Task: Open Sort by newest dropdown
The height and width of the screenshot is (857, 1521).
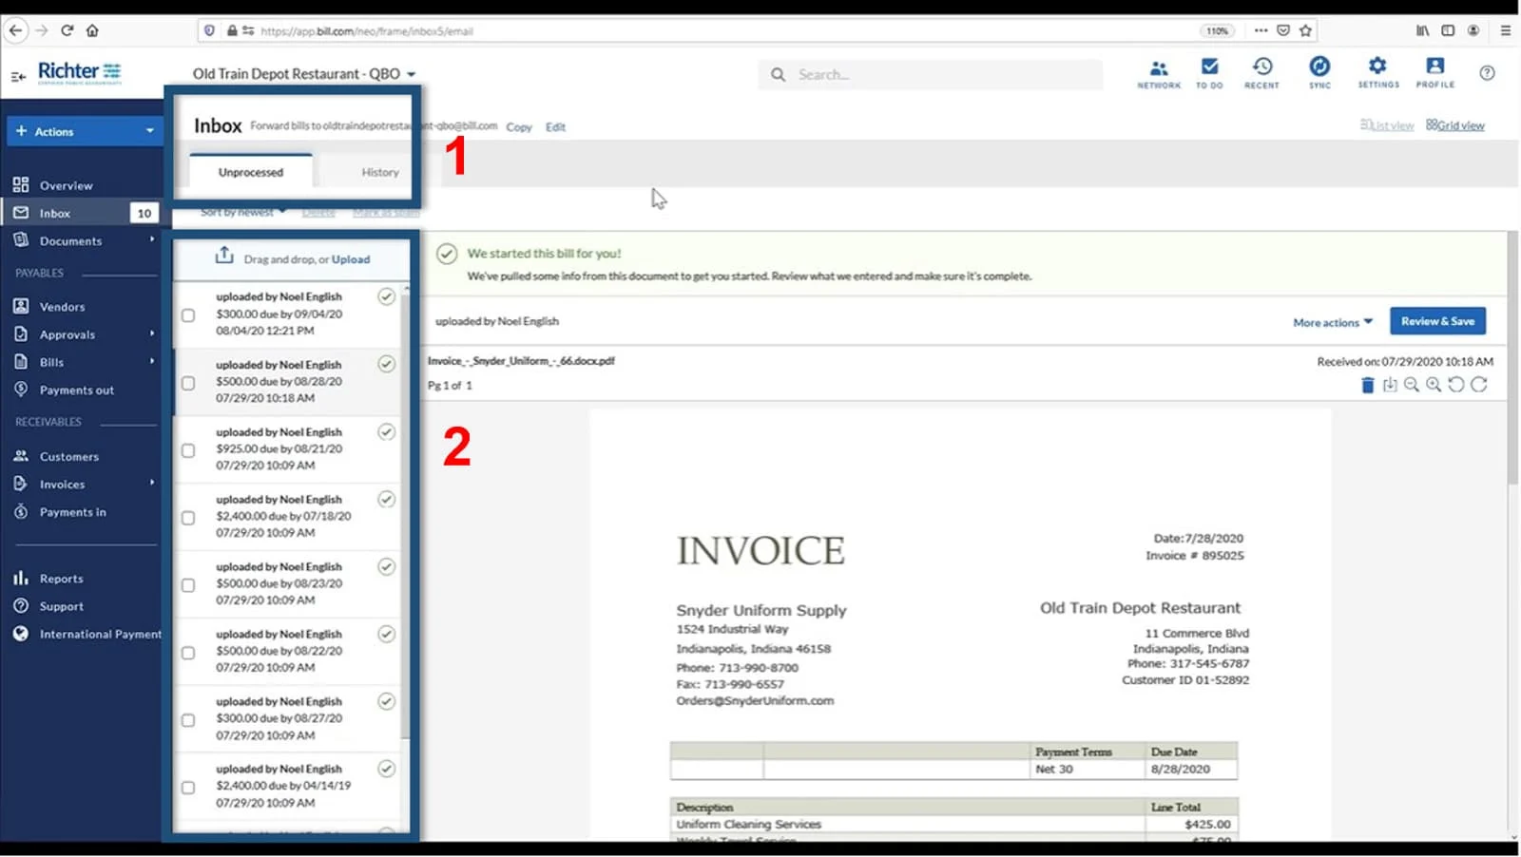Action: click(243, 212)
